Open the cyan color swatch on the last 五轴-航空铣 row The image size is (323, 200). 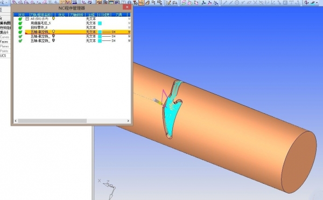(100, 41)
